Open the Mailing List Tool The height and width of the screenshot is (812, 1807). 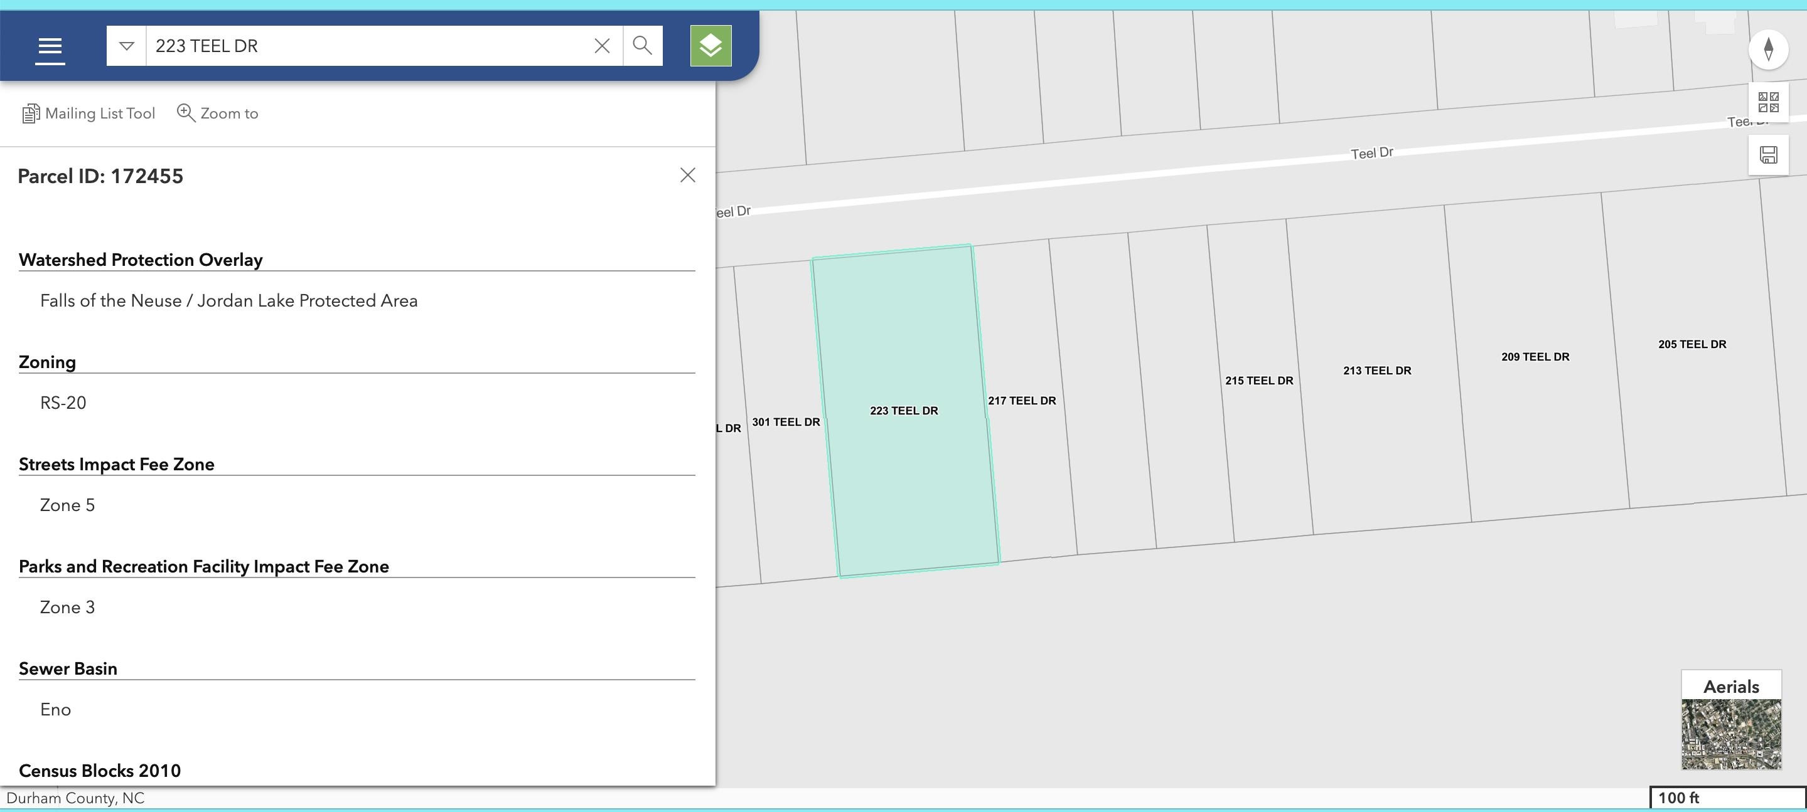(x=89, y=113)
